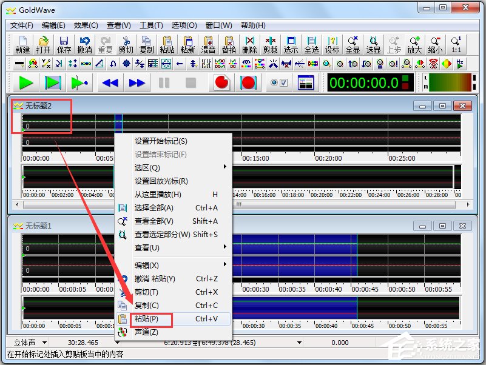
Task: Click the 选显 (view selection) toolbar icon
Action: point(373,45)
